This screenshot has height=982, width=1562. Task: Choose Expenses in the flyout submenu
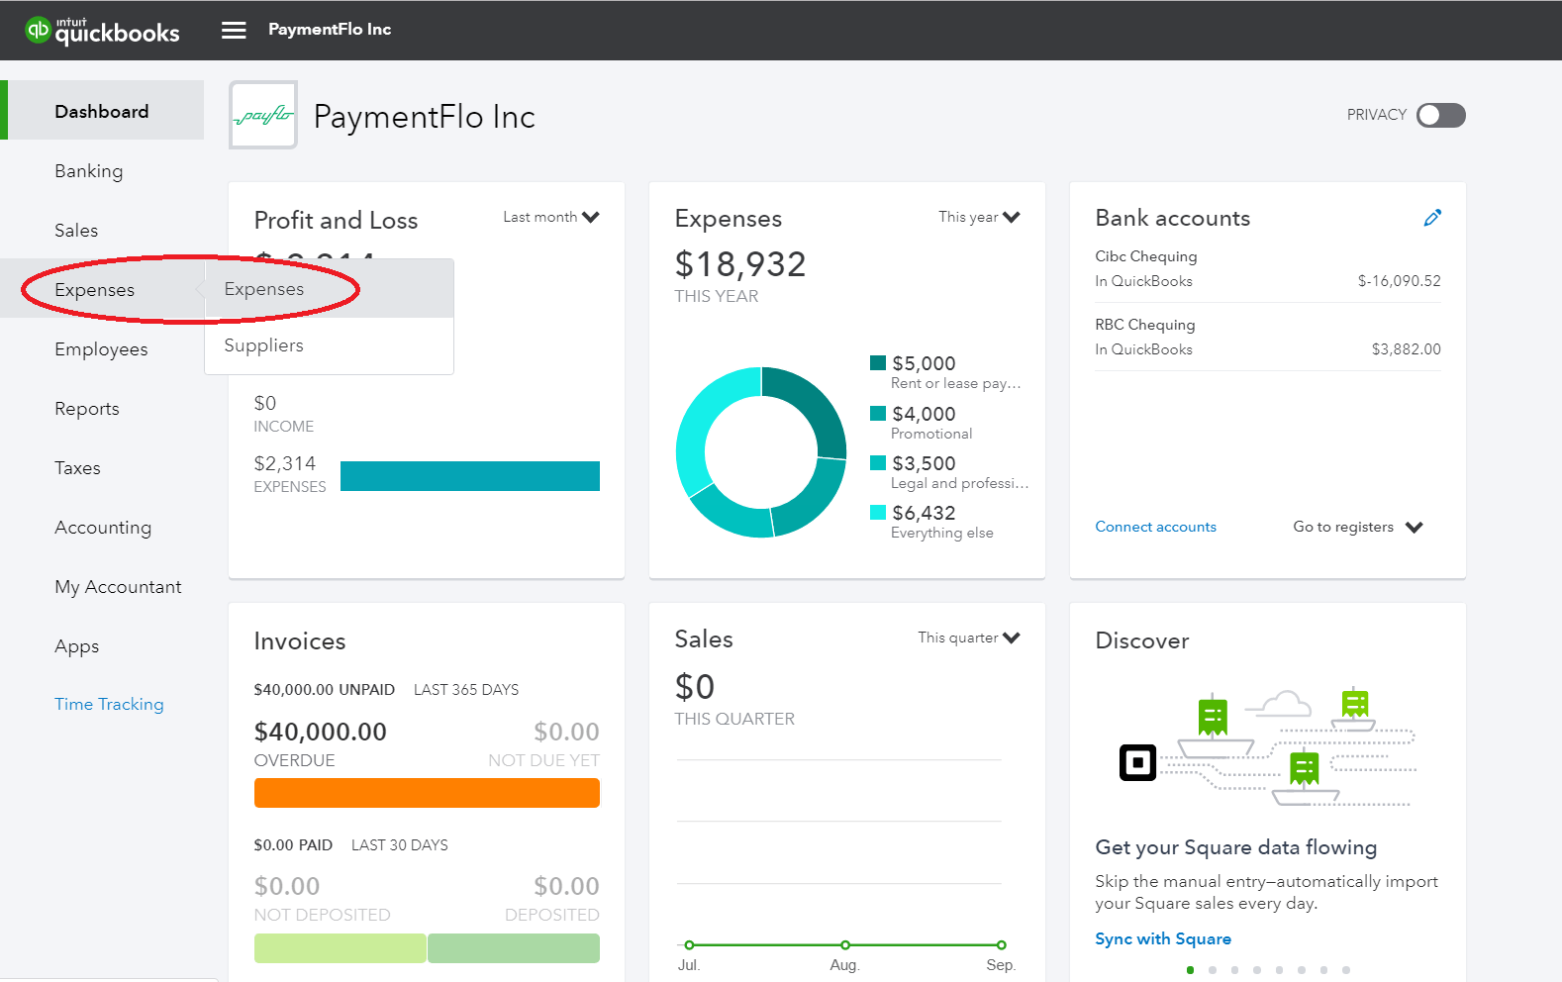coord(330,289)
